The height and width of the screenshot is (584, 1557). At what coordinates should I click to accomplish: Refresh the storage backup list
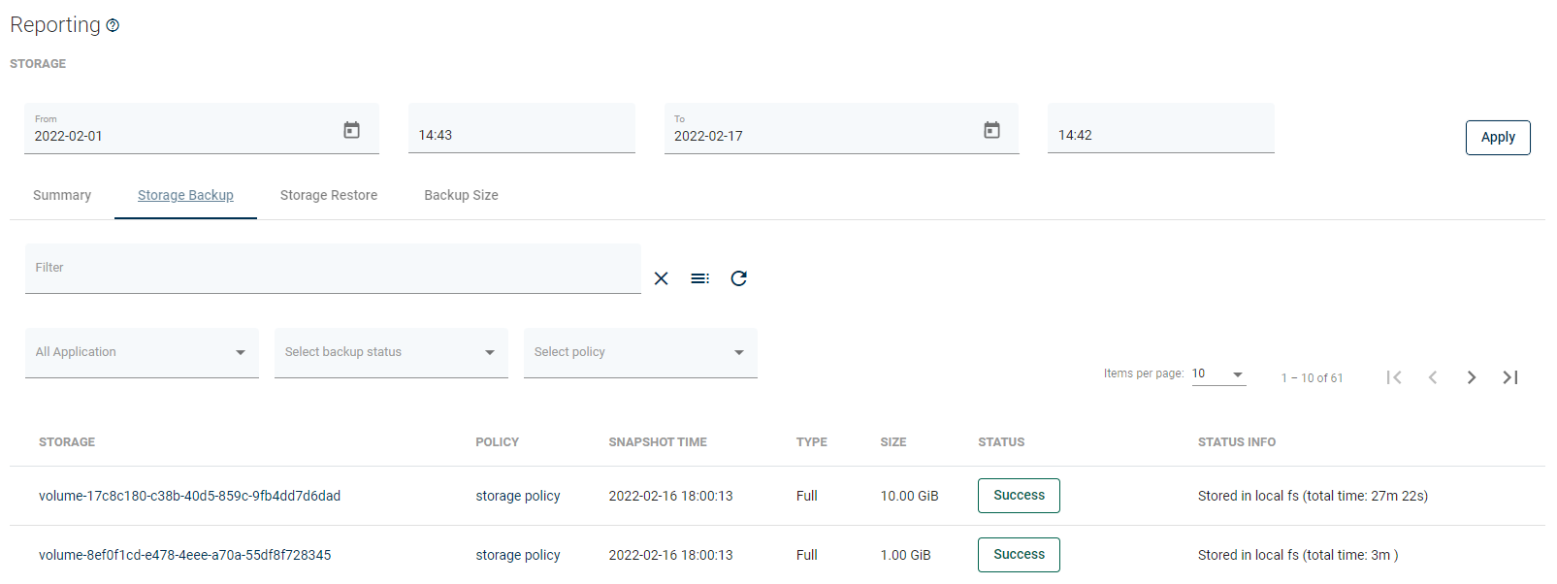click(738, 278)
